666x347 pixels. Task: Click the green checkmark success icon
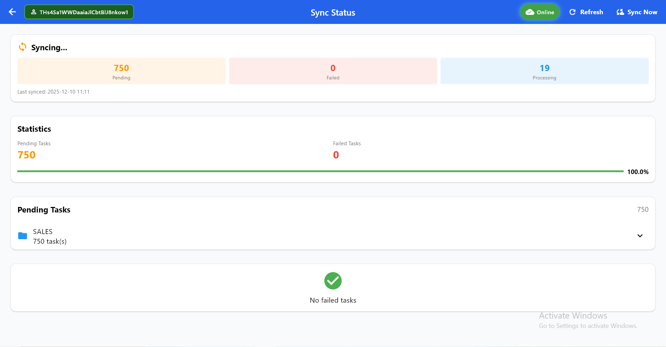(333, 281)
